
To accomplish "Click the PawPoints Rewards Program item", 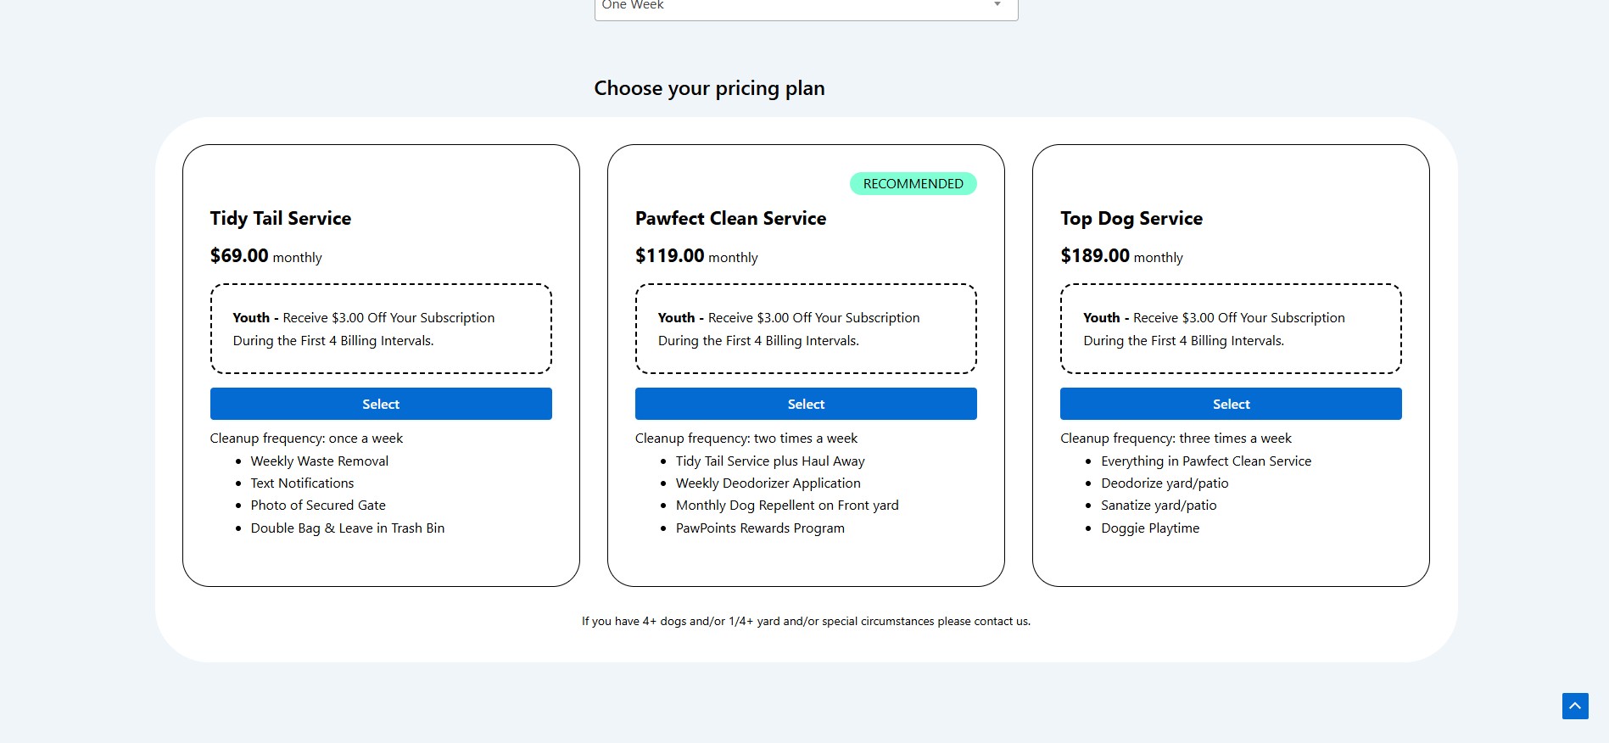I will [760, 528].
